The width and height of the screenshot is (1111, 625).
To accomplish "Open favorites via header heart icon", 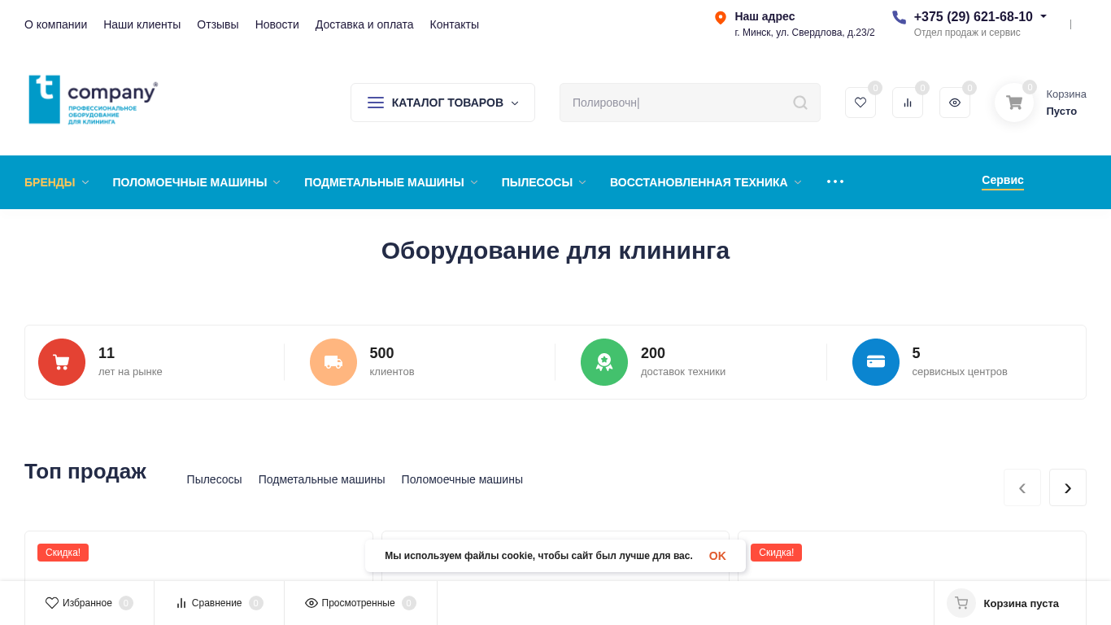I will coord(860,103).
